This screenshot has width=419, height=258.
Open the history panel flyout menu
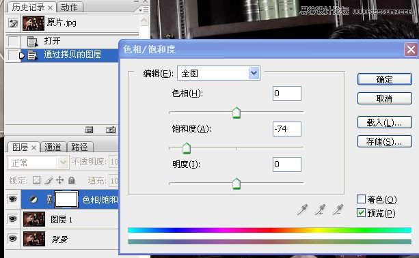[144, 10]
